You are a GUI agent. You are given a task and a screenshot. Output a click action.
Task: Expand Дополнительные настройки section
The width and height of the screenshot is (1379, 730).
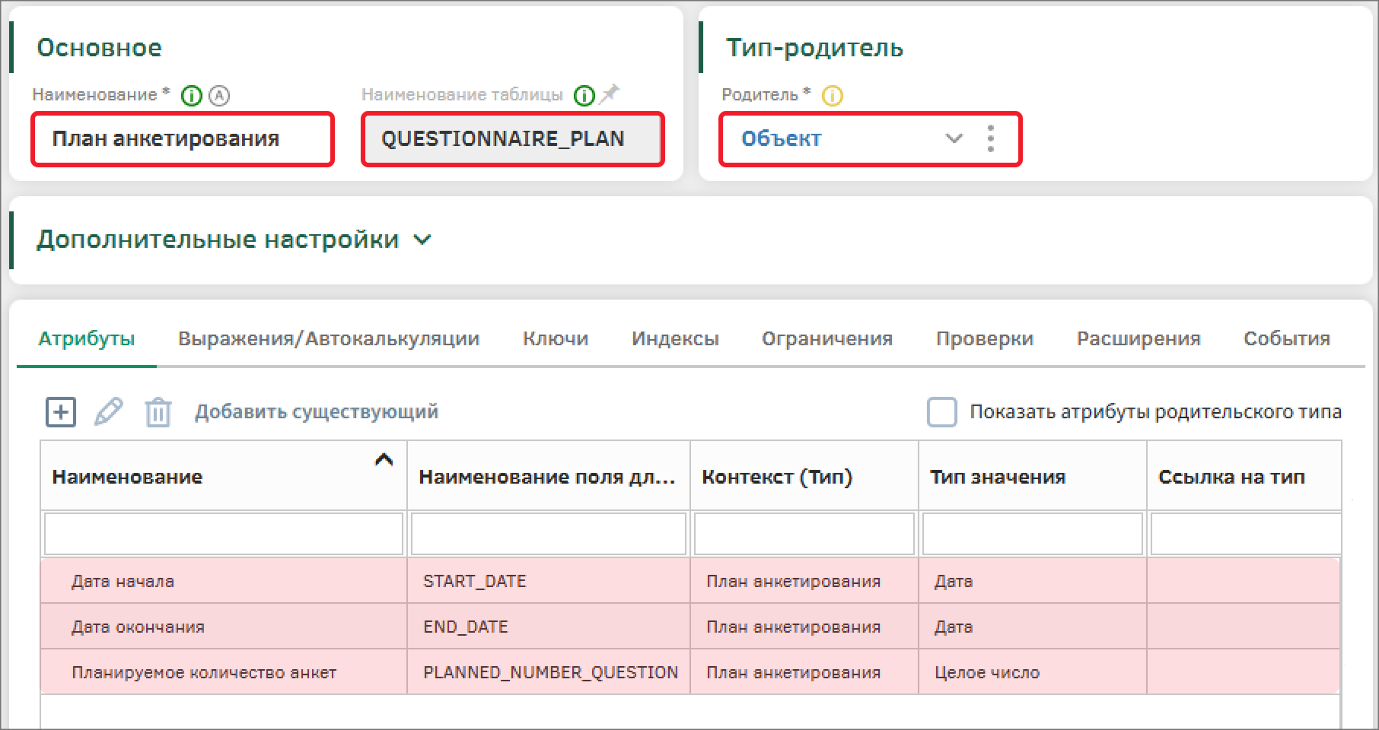(422, 240)
